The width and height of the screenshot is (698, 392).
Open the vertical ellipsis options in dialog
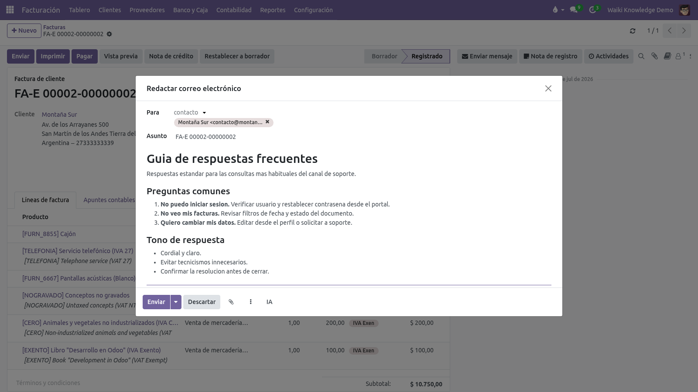[x=250, y=302]
